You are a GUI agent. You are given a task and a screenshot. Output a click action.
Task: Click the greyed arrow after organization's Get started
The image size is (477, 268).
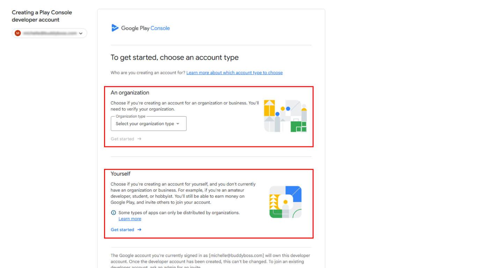point(139,139)
